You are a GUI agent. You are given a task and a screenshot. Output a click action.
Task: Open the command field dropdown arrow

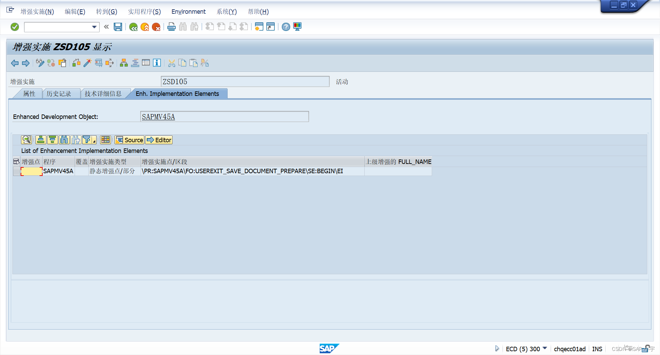tap(94, 27)
